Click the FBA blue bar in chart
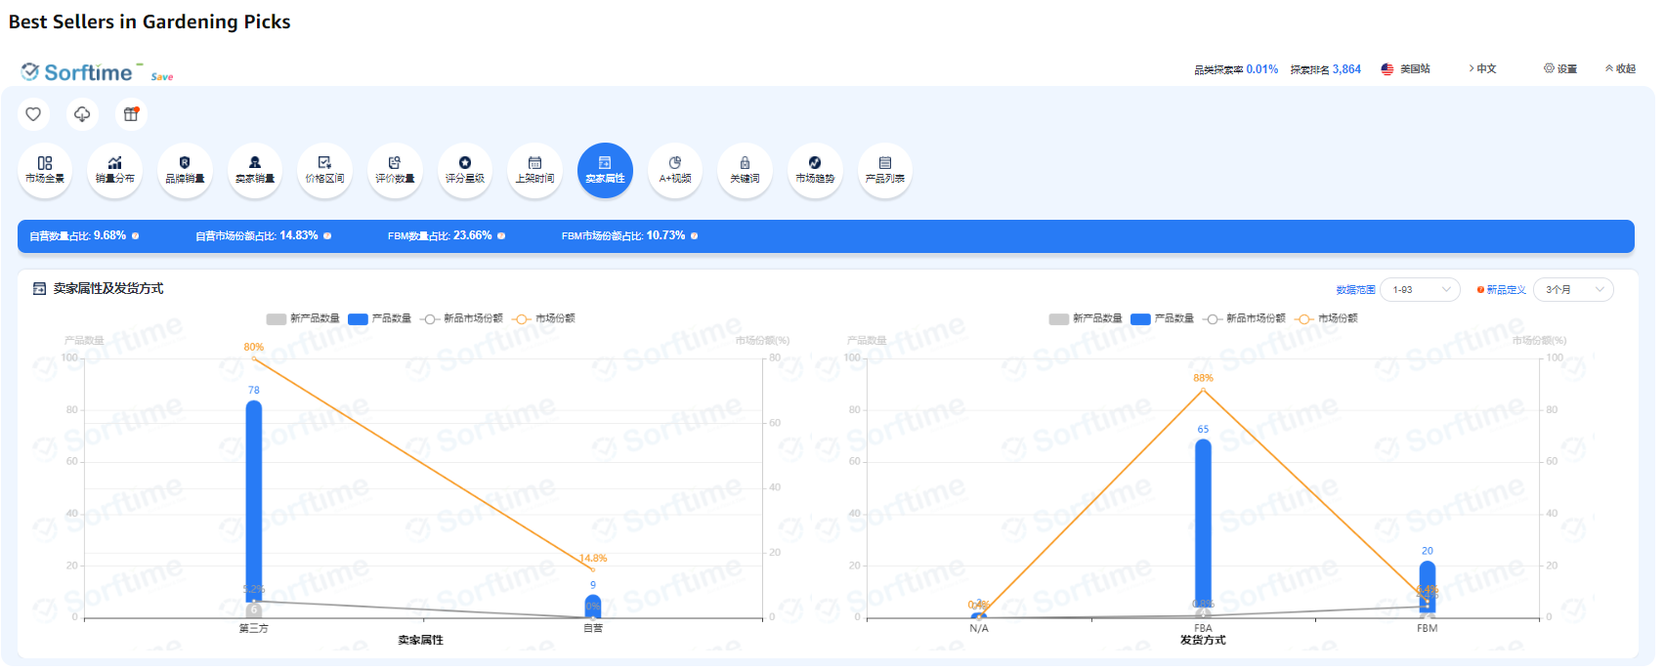This screenshot has height=671, width=1664. pos(1203,527)
